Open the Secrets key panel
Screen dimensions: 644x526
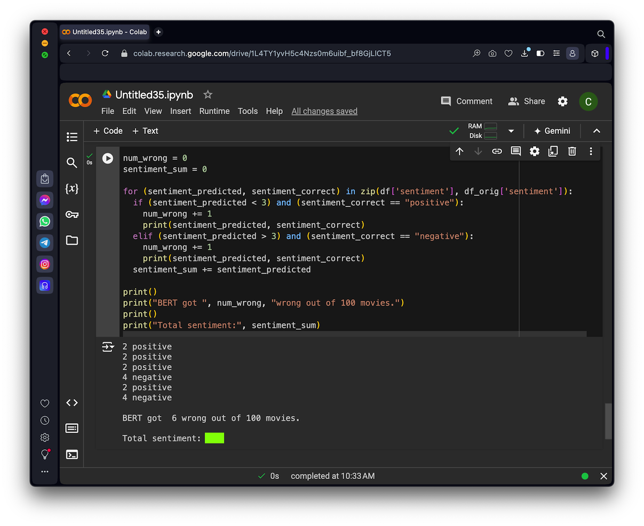pos(72,214)
